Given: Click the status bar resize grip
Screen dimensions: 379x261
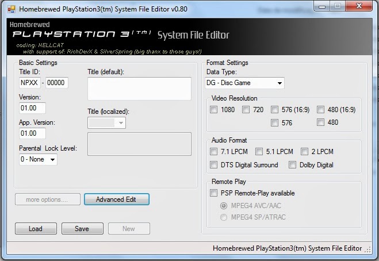Looking at the screenshot, I should 367,250.
